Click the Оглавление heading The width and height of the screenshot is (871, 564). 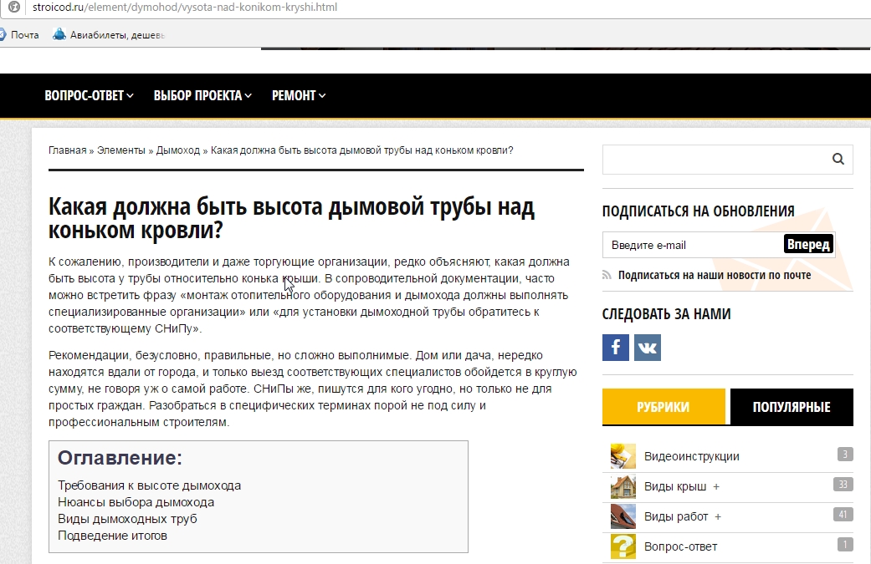[120, 458]
